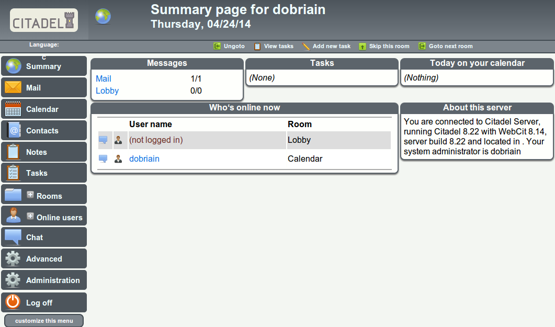Click the View tasks clipboard icon

pyautogui.click(x=257, y=47)
